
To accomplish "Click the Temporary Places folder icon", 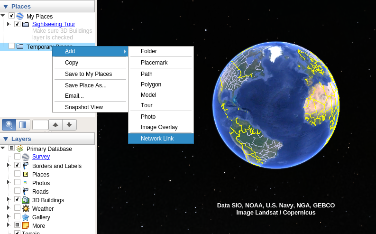I will [20, 47].
